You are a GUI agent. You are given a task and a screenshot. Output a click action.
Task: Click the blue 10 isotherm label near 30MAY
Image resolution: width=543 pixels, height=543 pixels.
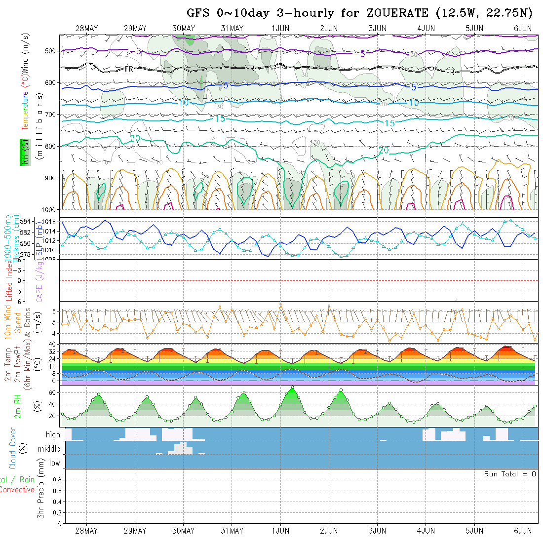point(184,103)
